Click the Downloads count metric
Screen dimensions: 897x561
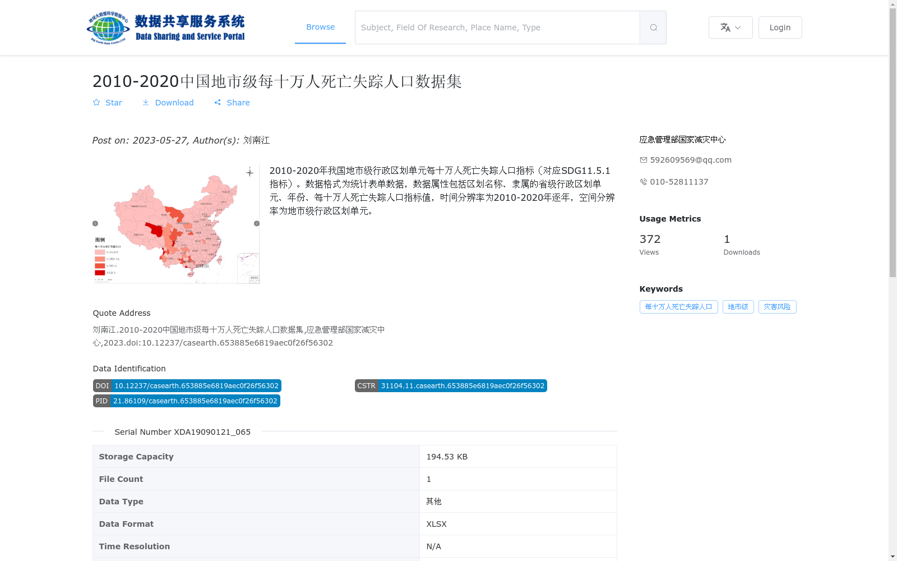click(x=742, y=245)
